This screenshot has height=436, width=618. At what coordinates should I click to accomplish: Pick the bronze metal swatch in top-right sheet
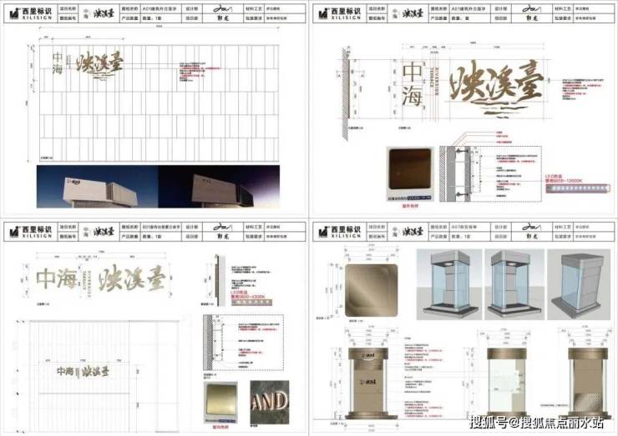coord(410,171)
